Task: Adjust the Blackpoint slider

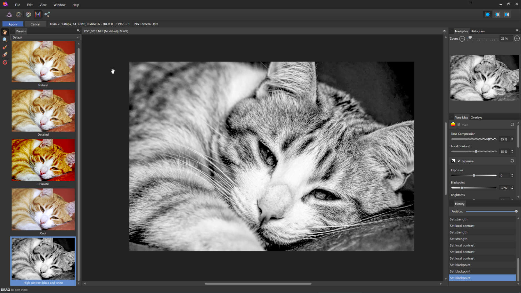Action: (x=474, y=188)
